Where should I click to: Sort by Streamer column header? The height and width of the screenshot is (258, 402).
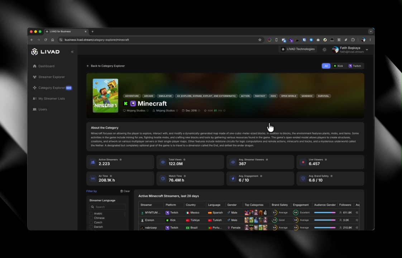point(146,205)
